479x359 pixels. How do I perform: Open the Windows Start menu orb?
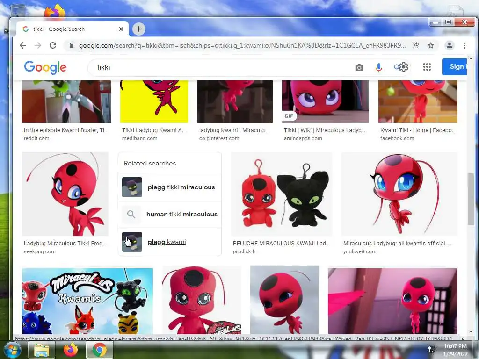(x=12, y=350)
